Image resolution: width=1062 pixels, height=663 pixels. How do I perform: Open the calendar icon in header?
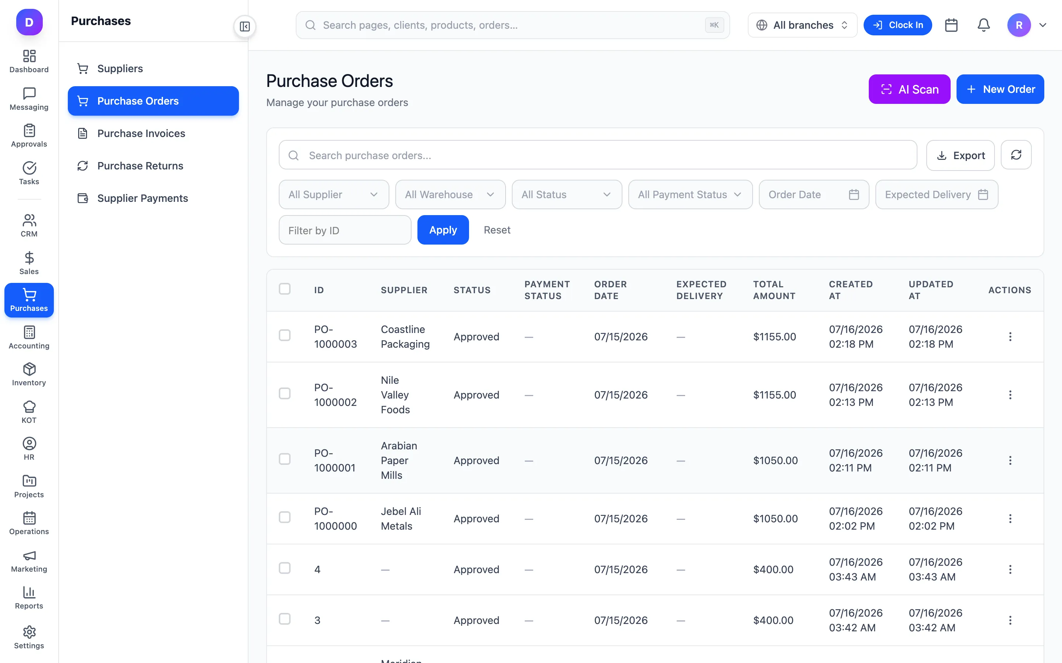pos(951,25)
